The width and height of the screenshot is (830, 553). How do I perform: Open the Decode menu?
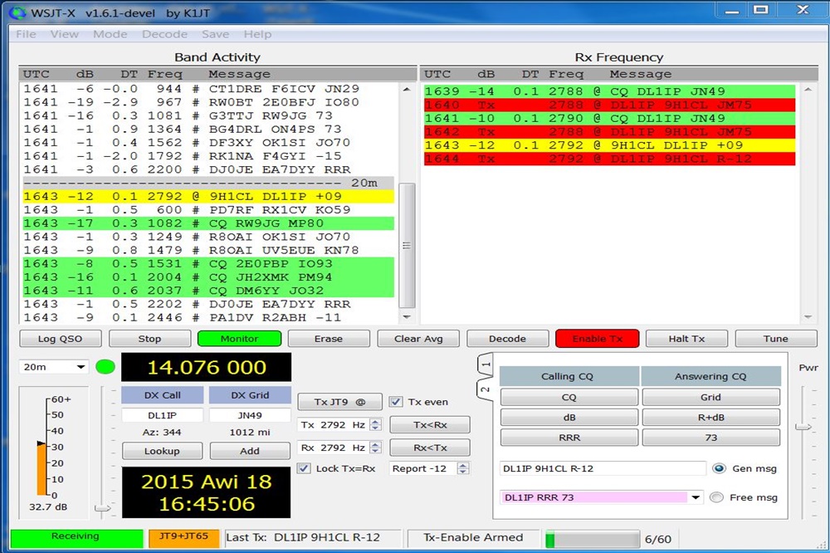(x=164, y=34)
